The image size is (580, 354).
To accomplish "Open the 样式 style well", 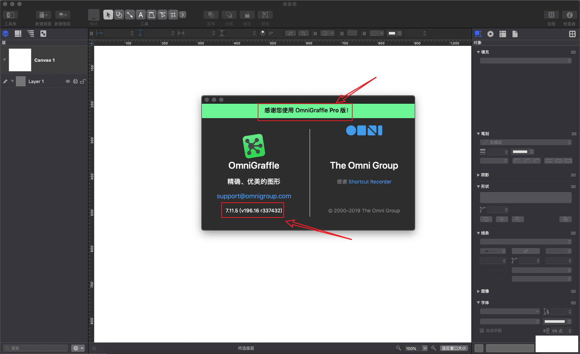I will click(x=94, y=15).
